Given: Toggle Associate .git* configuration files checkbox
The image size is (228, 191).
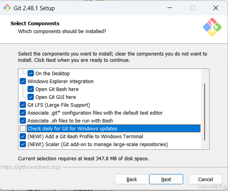Looking at the screenshot, I should point(23,113).
